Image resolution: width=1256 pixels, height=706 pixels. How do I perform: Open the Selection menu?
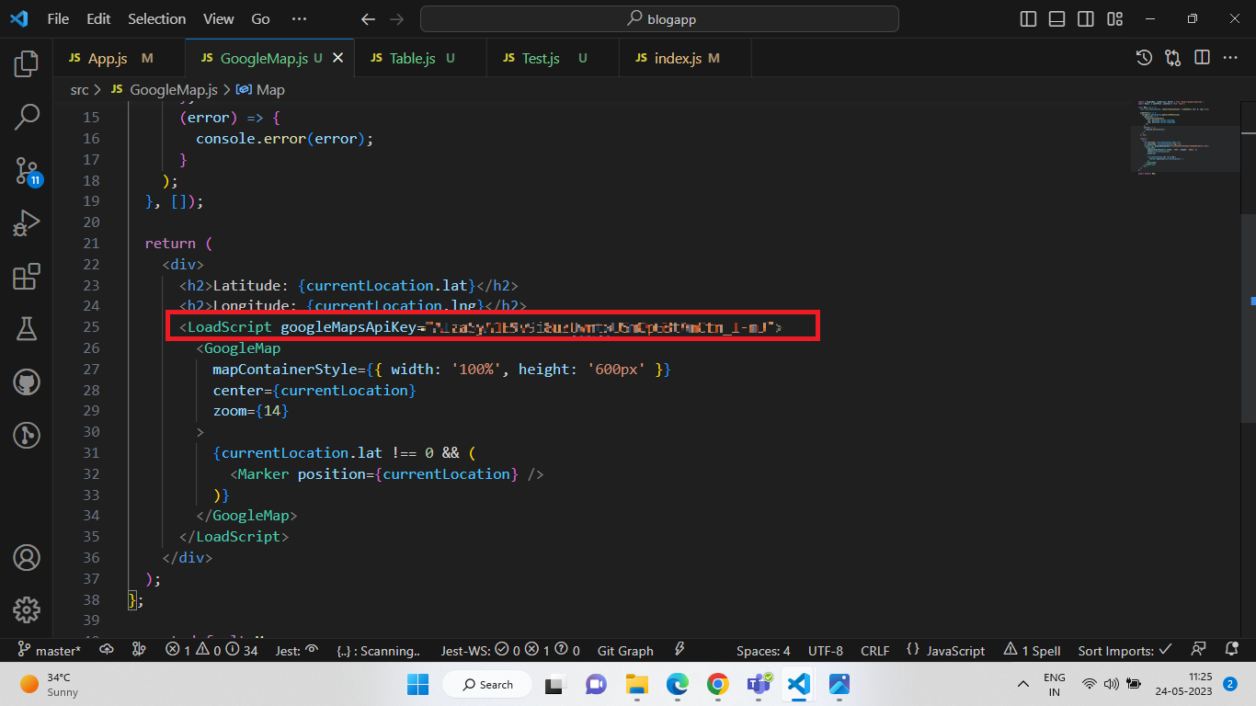pyautogui.click(x=156, y=18)
